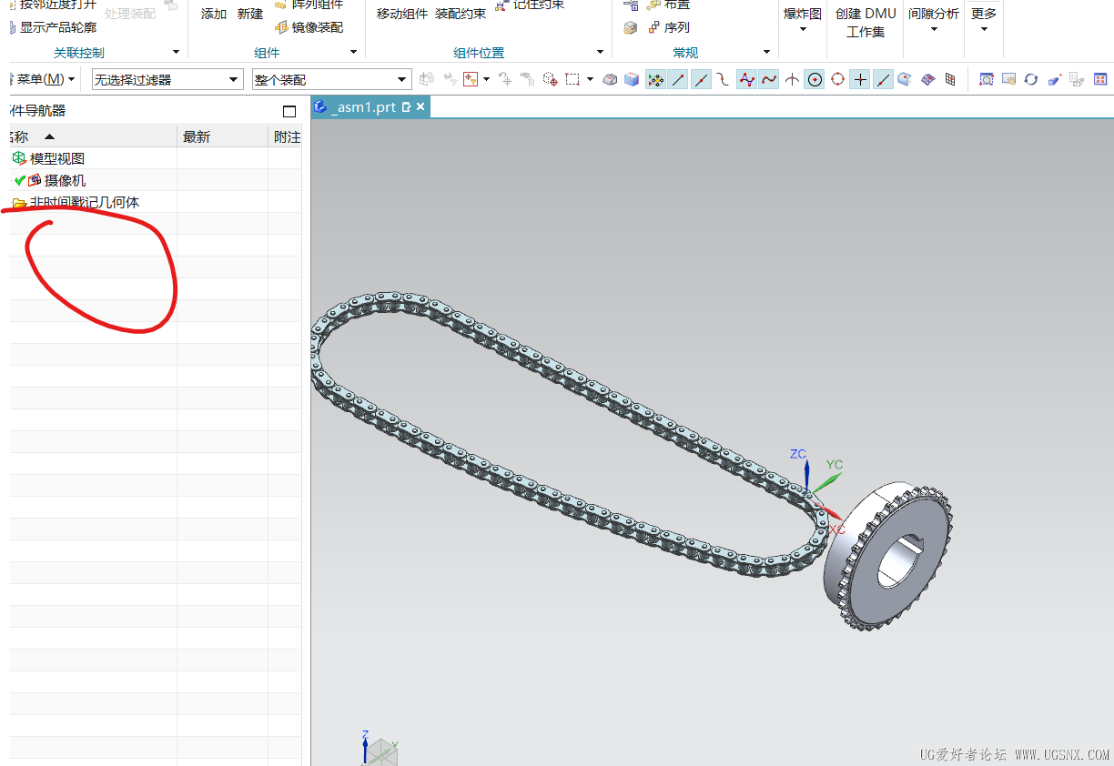Select the solid body cube icon

click(x=633, y=79)
